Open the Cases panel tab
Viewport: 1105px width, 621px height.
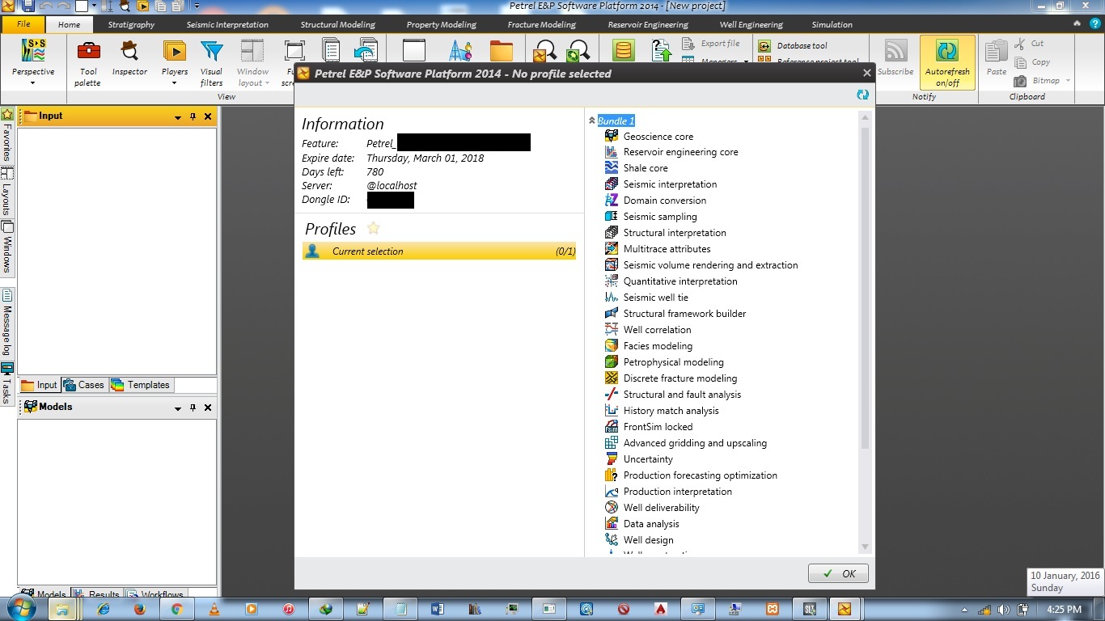(x=84, y=385)
